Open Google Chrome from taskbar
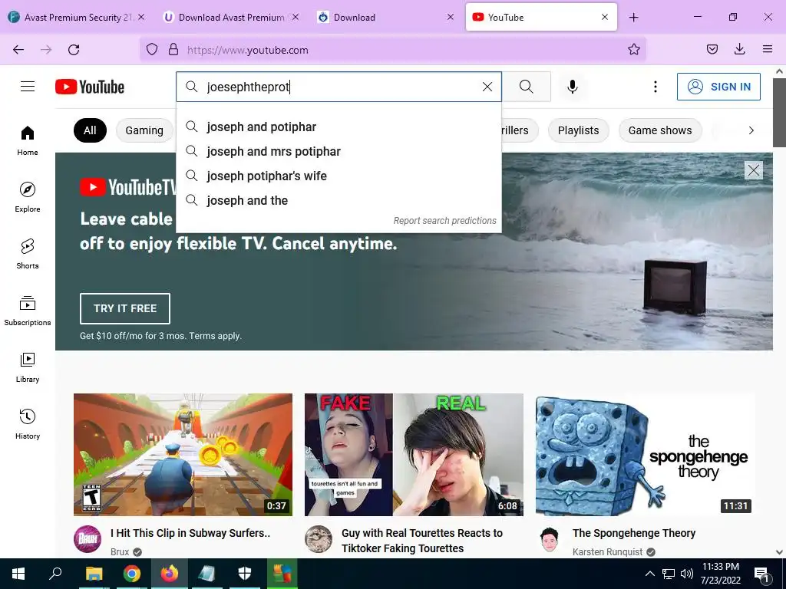The height and width of the screenshot is (589, 786). [132, 574]
